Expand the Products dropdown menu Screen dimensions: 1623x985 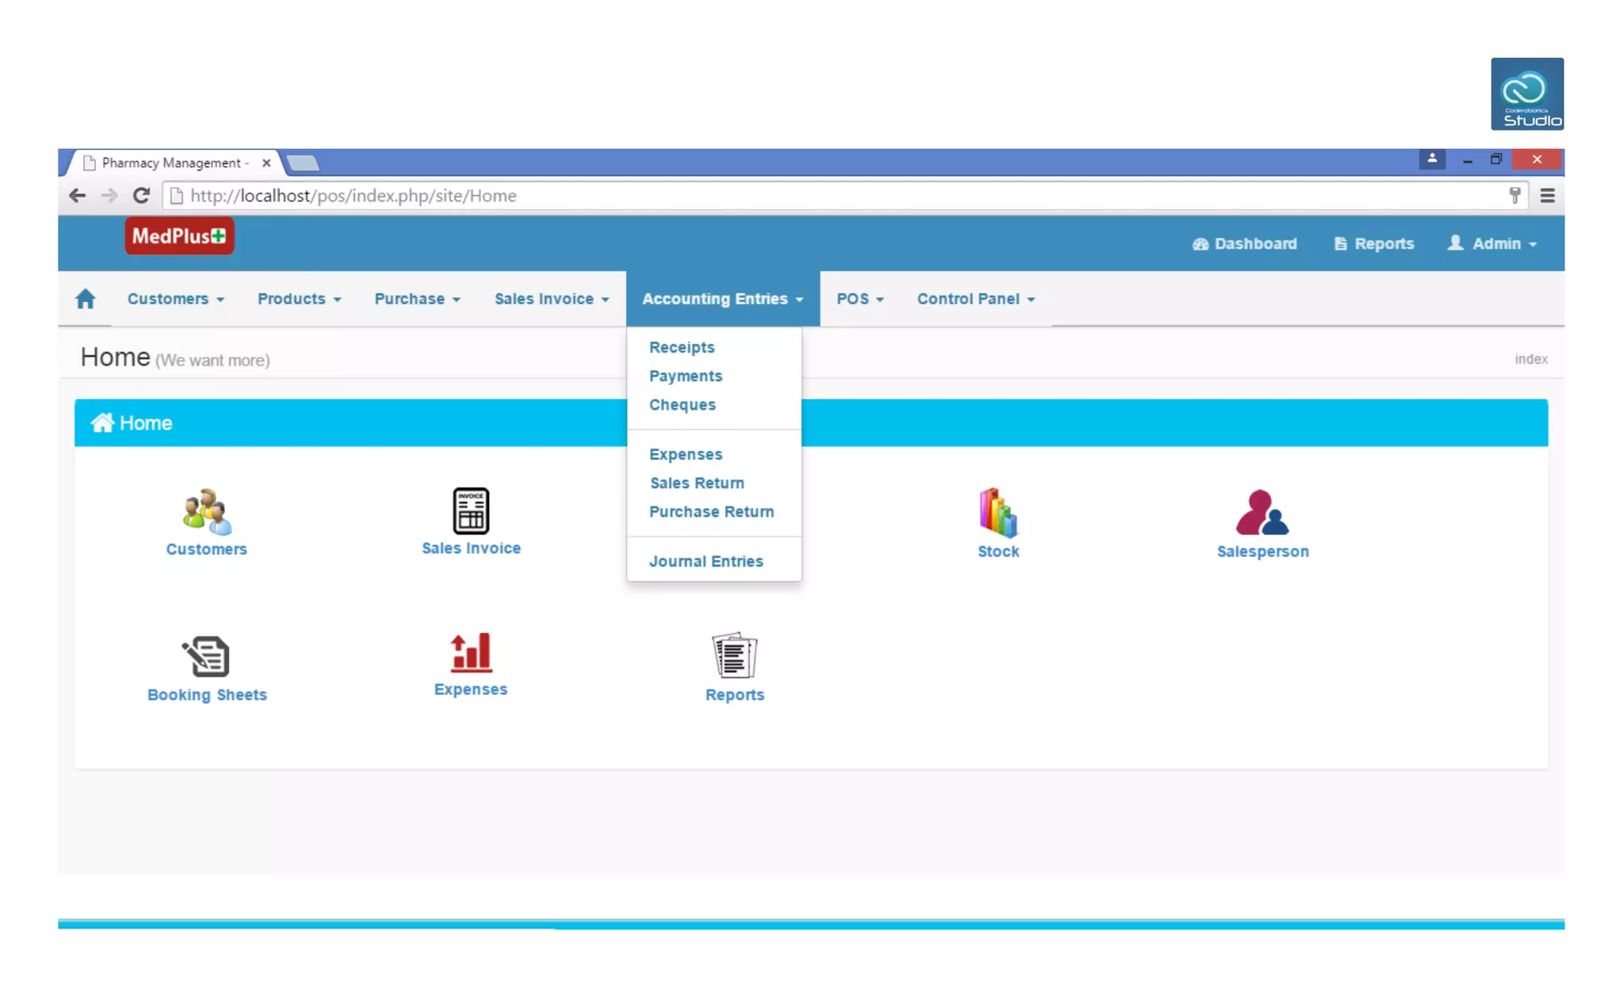point(299,299)
